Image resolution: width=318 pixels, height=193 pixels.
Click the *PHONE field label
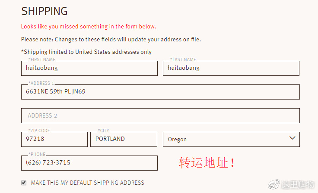[37, 154]
